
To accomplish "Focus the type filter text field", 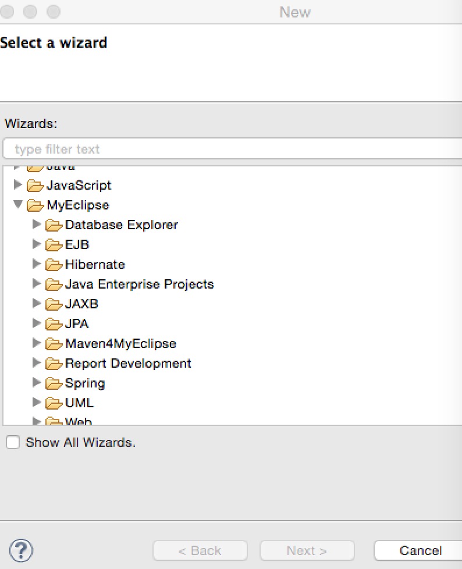I will pyautogui.click(x=232, y=149).
